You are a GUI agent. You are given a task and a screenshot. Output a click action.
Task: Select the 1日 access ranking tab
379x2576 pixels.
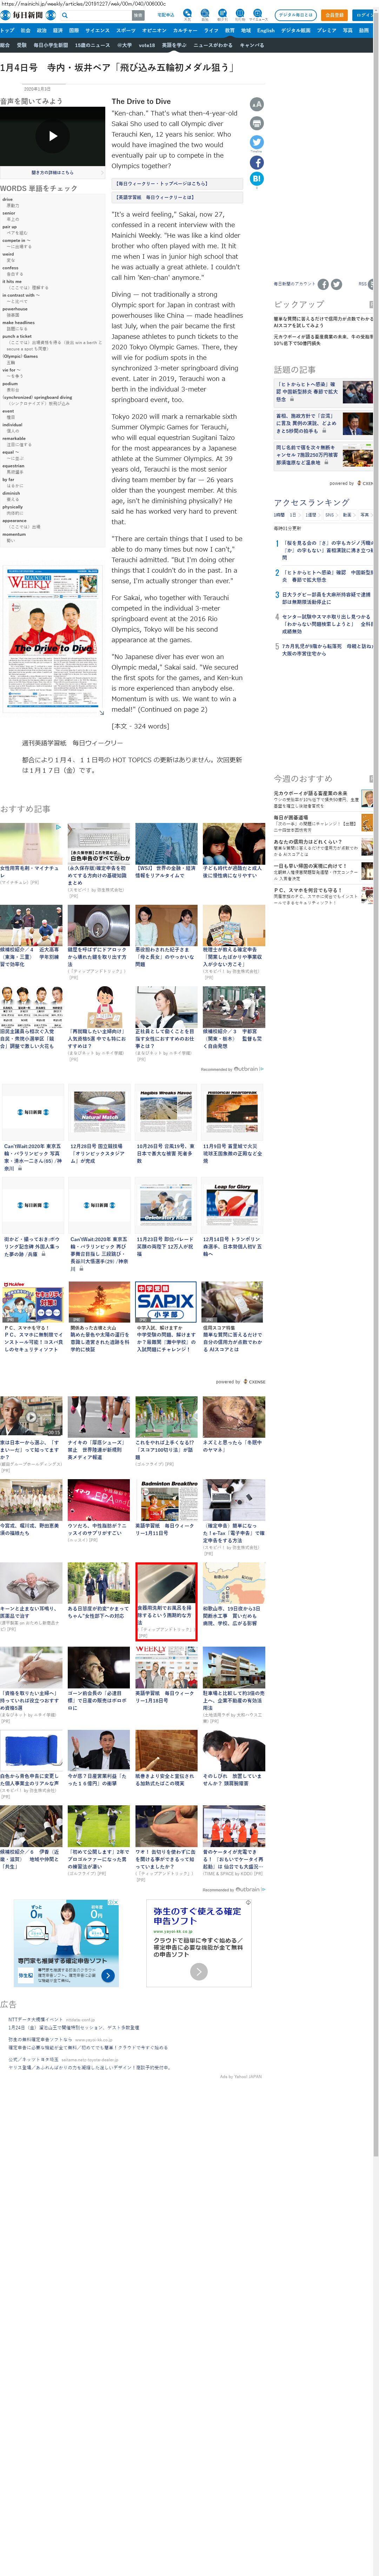pos(293,515)
